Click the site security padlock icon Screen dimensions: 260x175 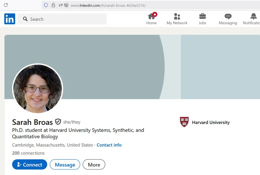tap(53, 5)
